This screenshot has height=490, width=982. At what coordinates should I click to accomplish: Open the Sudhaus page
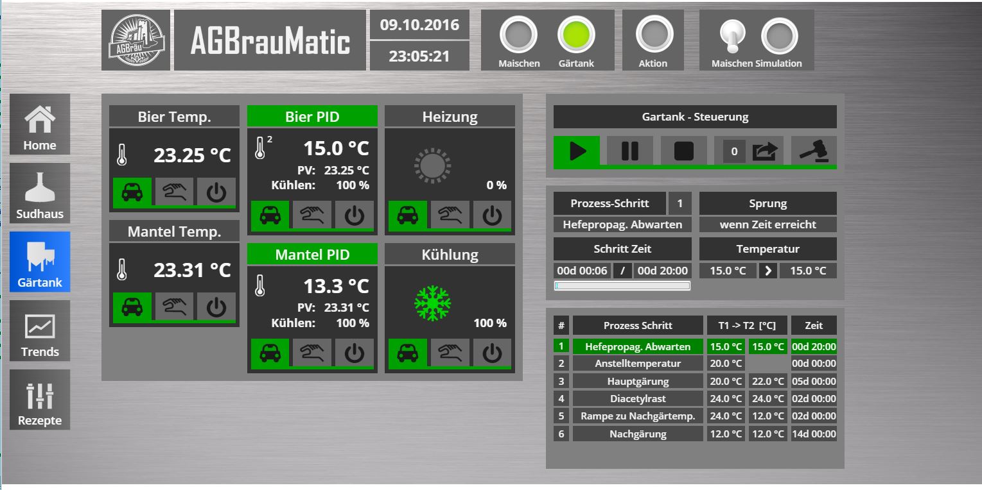40,193
